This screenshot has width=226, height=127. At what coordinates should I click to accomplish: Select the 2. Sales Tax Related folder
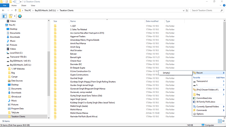79,30
